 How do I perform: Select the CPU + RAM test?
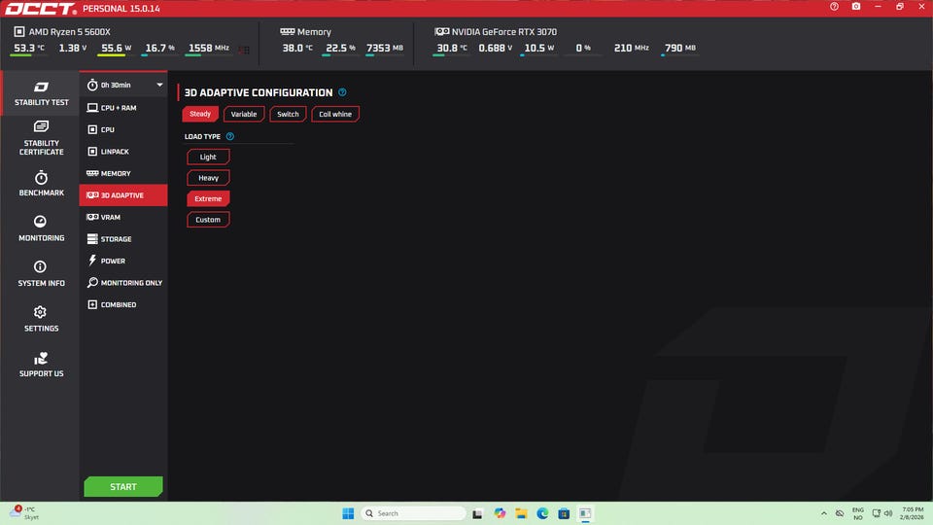[123, 108]
